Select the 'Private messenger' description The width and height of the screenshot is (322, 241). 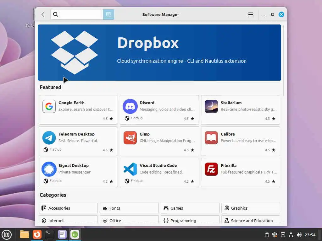click(x=74, y=172)
